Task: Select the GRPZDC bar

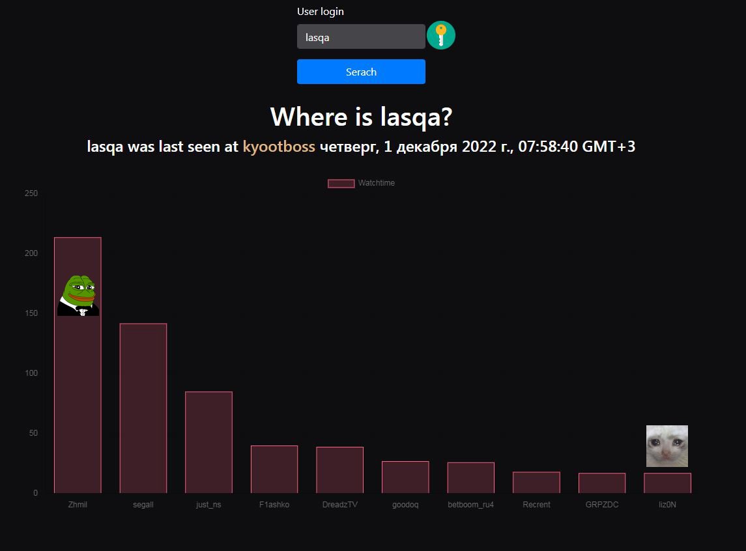Action: [x=602, y=483]
